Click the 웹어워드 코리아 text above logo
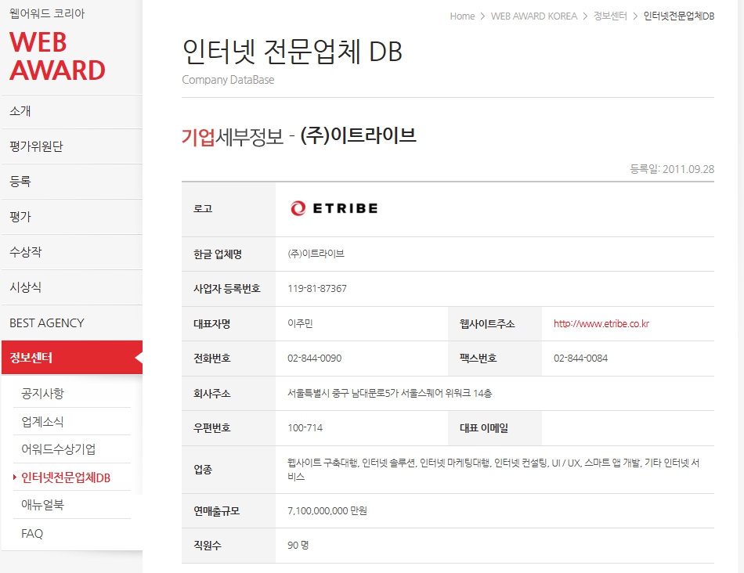Screen dimensions: 744x573 point(47,13)
